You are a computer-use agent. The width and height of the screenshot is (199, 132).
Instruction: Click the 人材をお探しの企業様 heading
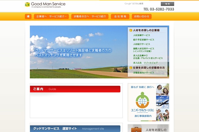point(146,30)
